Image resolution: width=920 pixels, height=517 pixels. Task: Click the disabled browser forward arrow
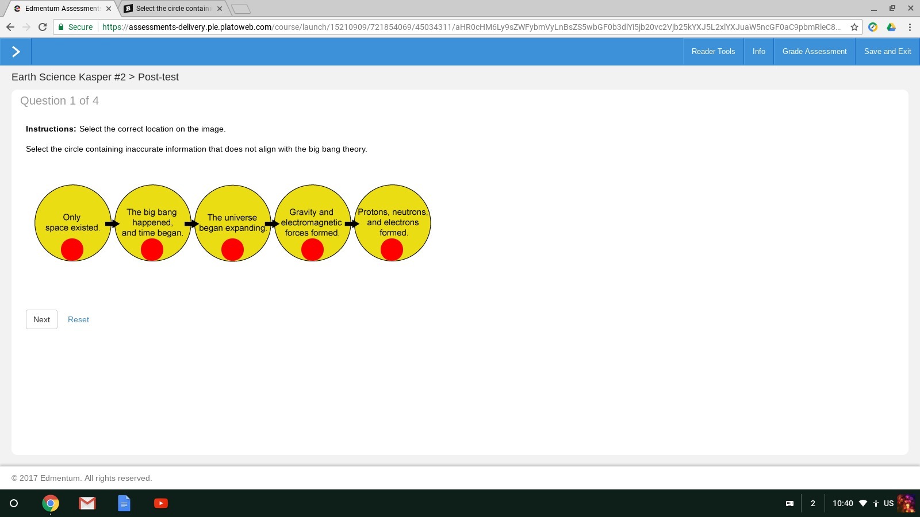[26, 27]
